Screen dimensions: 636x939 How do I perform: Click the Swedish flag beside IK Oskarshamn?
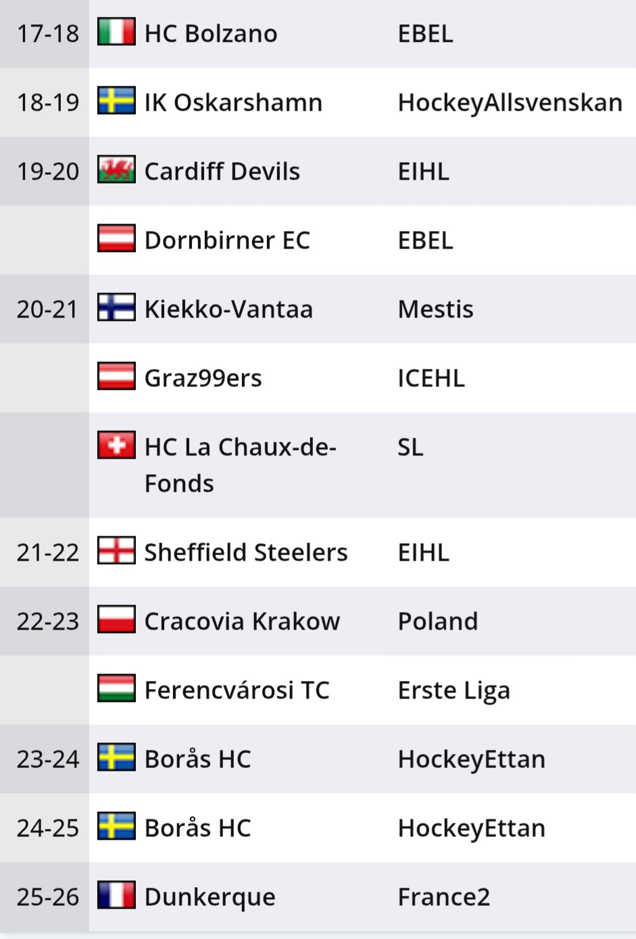[116, 101]
